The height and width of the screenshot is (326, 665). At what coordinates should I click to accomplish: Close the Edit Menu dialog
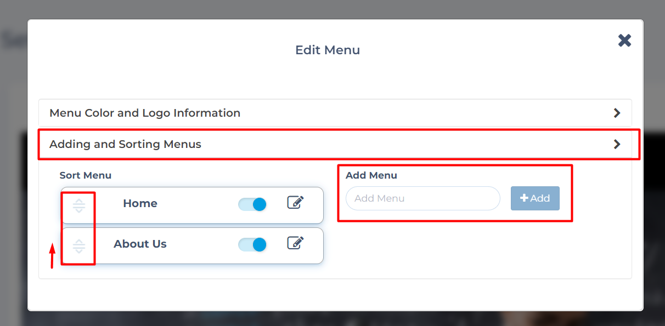point(624,40)
